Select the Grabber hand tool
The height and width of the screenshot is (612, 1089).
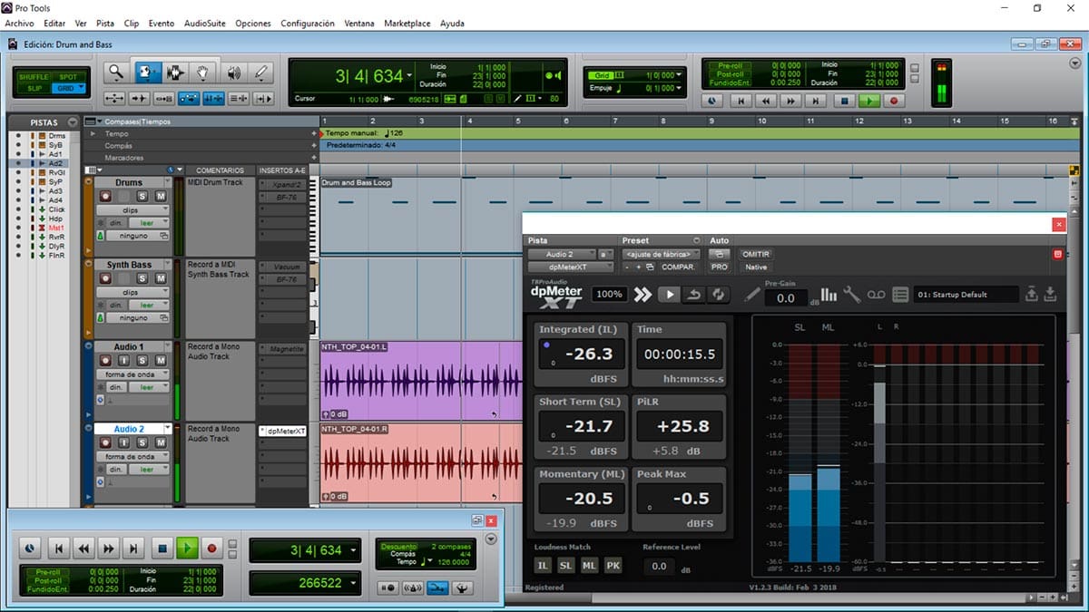point(204,73)
